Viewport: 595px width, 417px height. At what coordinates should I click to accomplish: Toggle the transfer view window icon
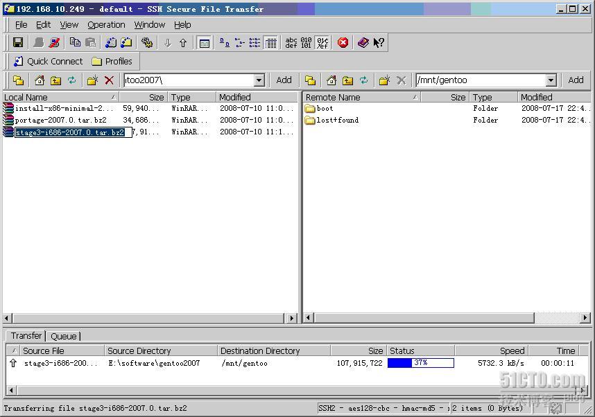[x=204, y=43]
